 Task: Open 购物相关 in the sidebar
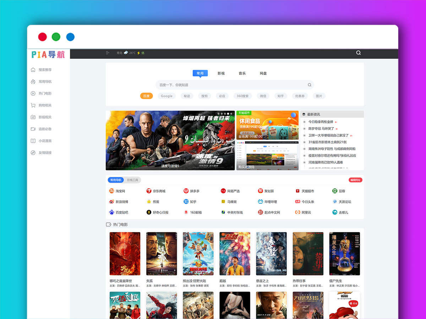pyautogui.click(x=45, y=105)
